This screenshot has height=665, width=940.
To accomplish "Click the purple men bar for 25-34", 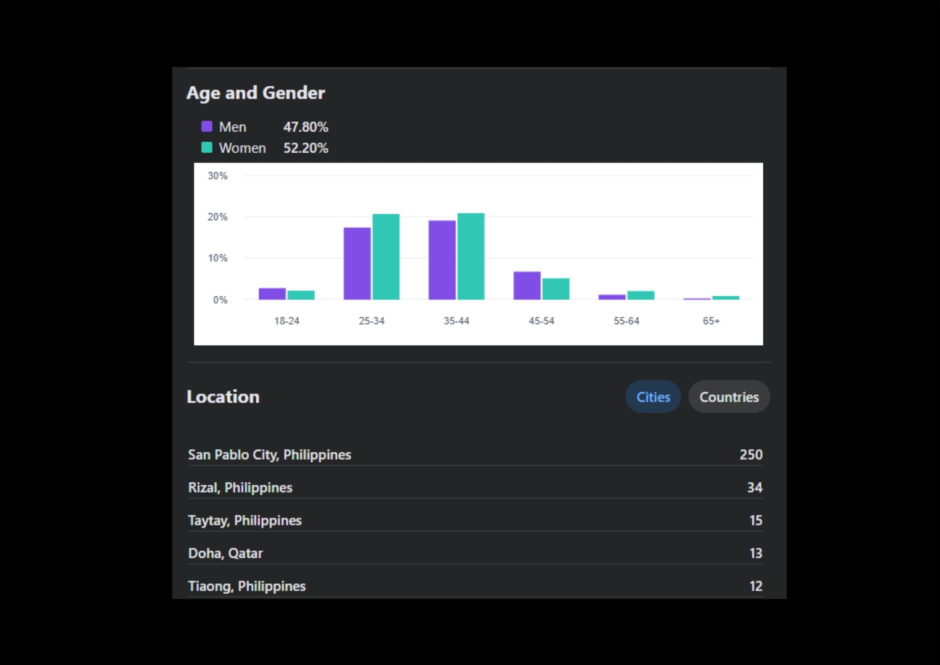I will pyautogui.click(x=357, y=264).
